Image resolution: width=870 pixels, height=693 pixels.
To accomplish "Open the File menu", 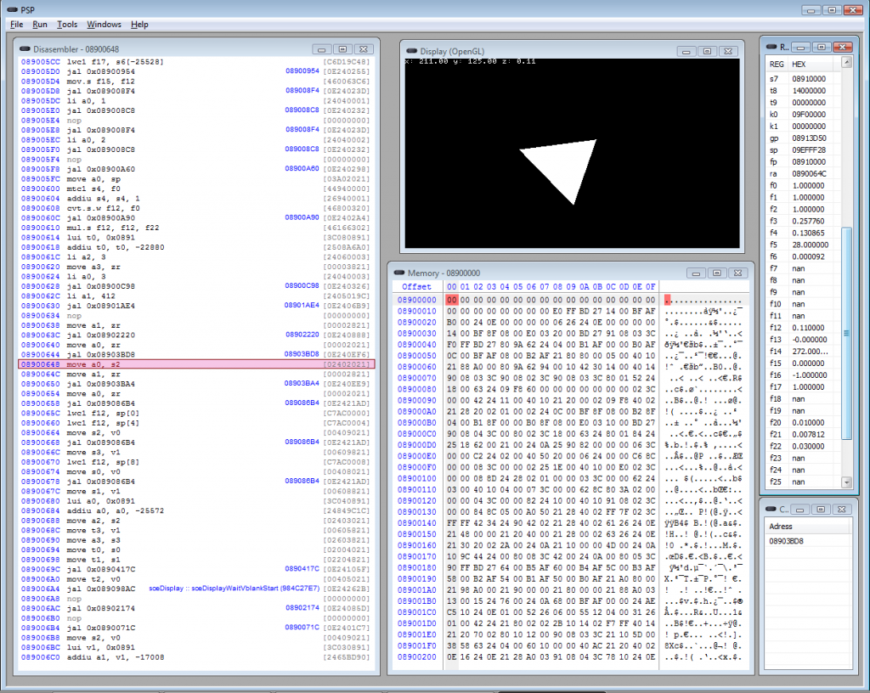I will (17, 25).
